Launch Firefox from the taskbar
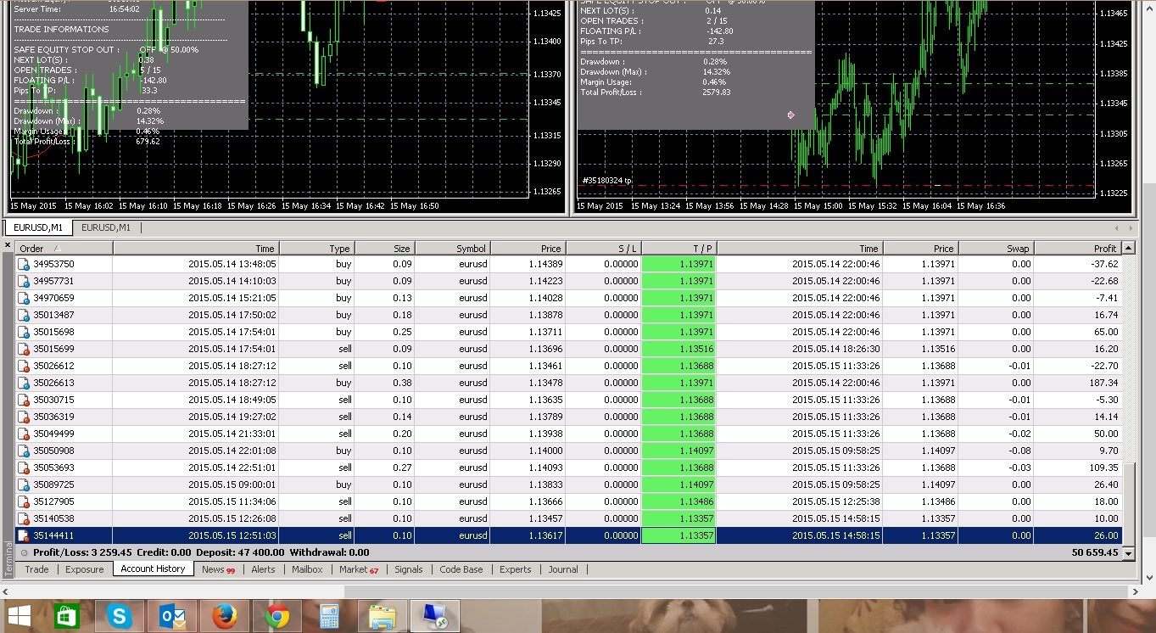 click(x=225, y=616)
